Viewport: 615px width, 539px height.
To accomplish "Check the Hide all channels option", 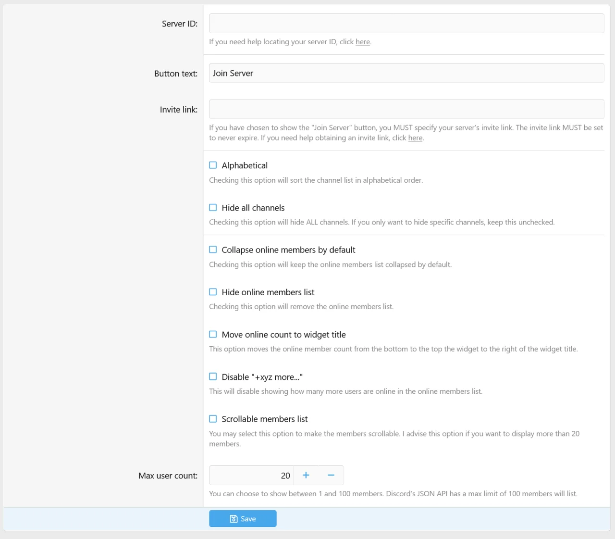I will click(213, 208).
